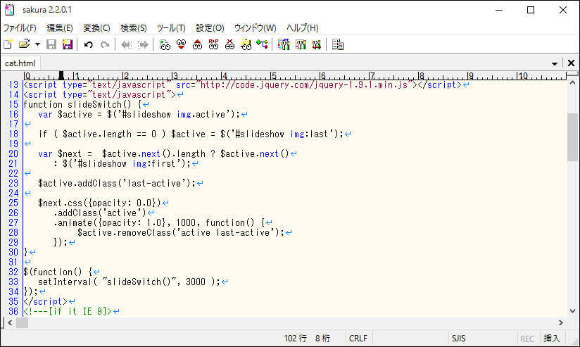Clear search marks with the red X icon

[229, 45]
